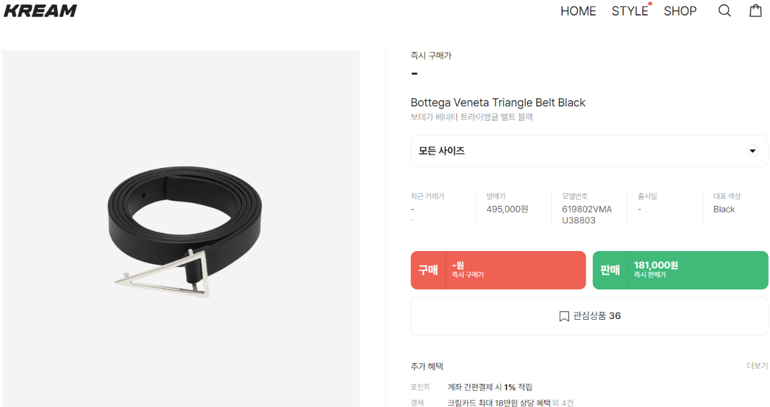Click the 외 4건 additional benefits link
Image resolution: width=770 pixels, height=407 pixels.
coord(562,403)
